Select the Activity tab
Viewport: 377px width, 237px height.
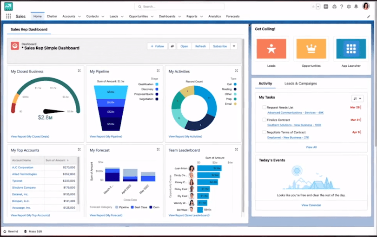click(265, 83)
